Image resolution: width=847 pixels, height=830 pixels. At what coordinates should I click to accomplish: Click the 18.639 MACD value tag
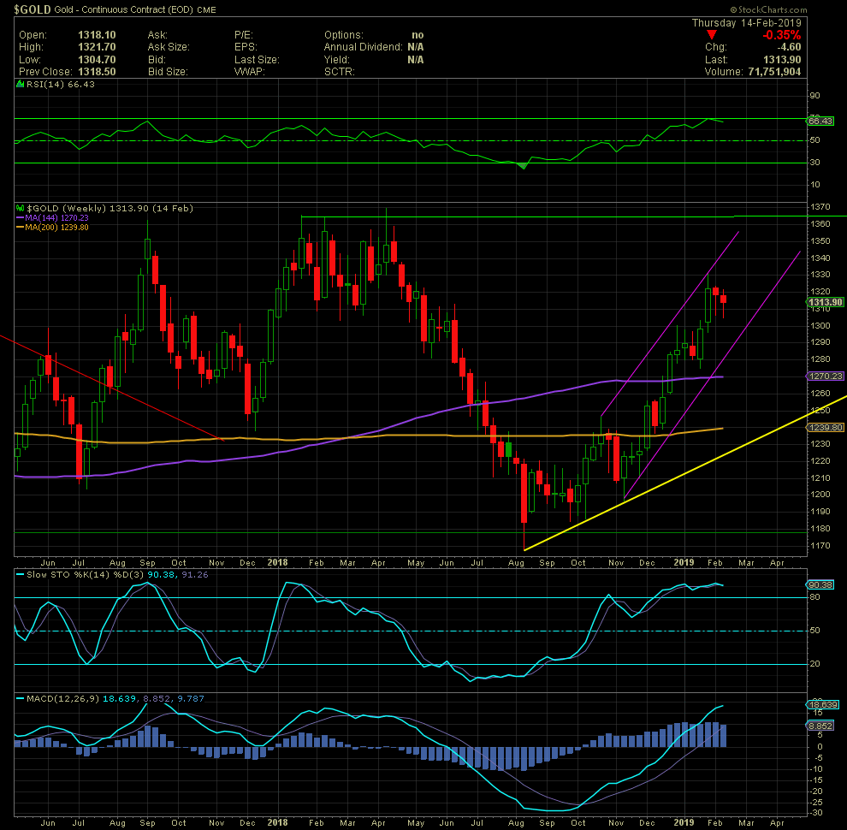pyautogui.click(x=822, y=704)
